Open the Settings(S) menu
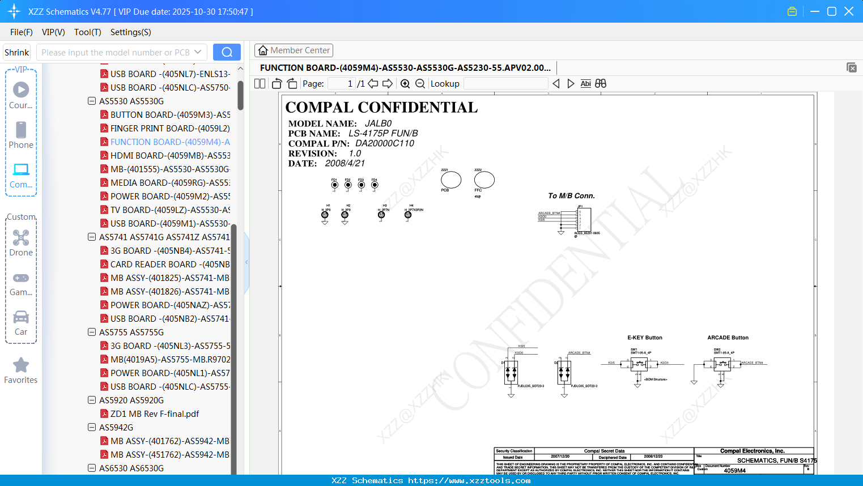This screenshot has height=486, width=863. (131, 32)
